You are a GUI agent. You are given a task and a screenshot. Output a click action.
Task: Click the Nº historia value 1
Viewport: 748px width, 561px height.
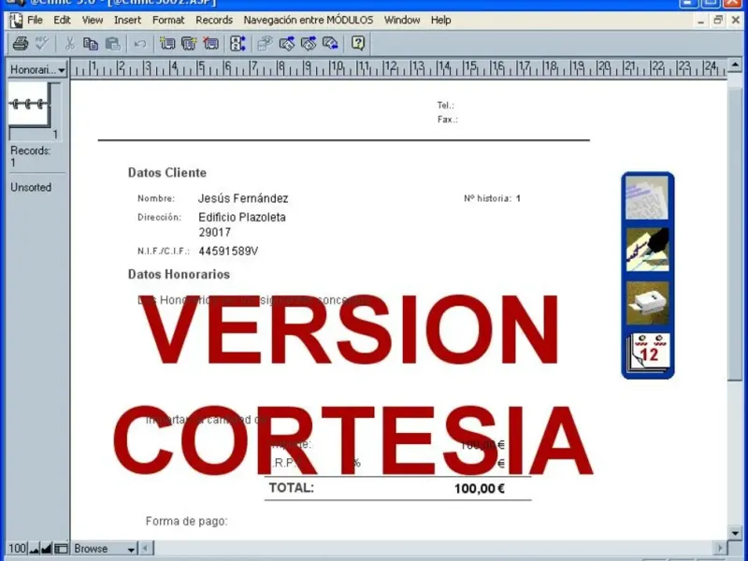coord(518,198)
